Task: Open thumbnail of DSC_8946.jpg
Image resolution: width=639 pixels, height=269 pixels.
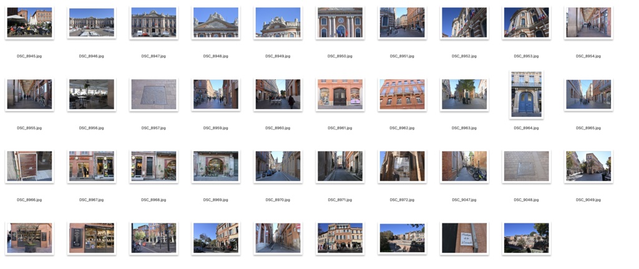Action: (x=91, y=22)
